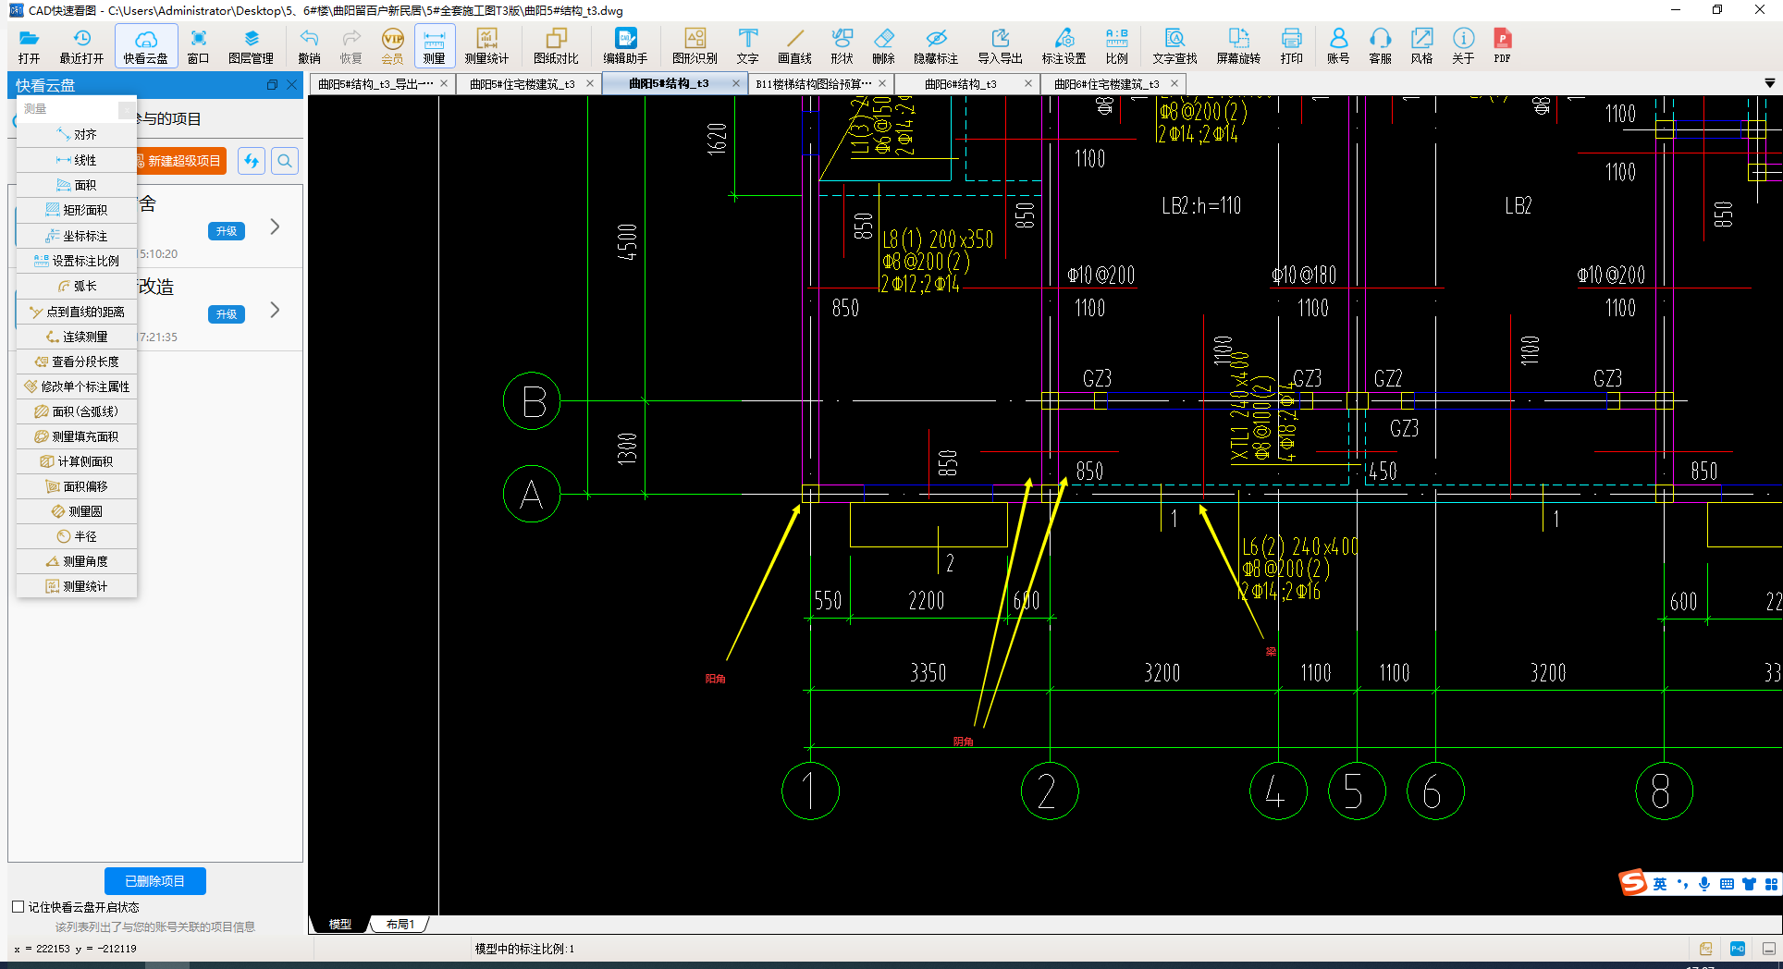Redo with the 恢复 icon
Screen dimensions: 1783x969
coord(350,45)
